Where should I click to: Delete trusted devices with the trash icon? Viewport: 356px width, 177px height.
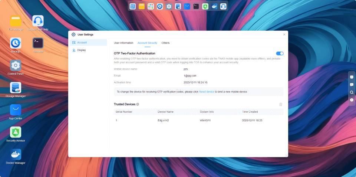coord(281,104)
